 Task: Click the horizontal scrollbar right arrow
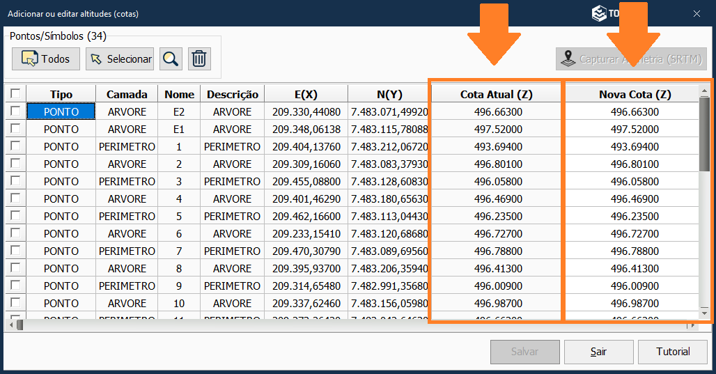coord(692,325)
